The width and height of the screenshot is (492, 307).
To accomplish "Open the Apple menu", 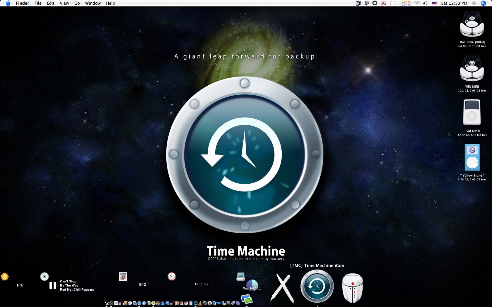I will [8, 3].
